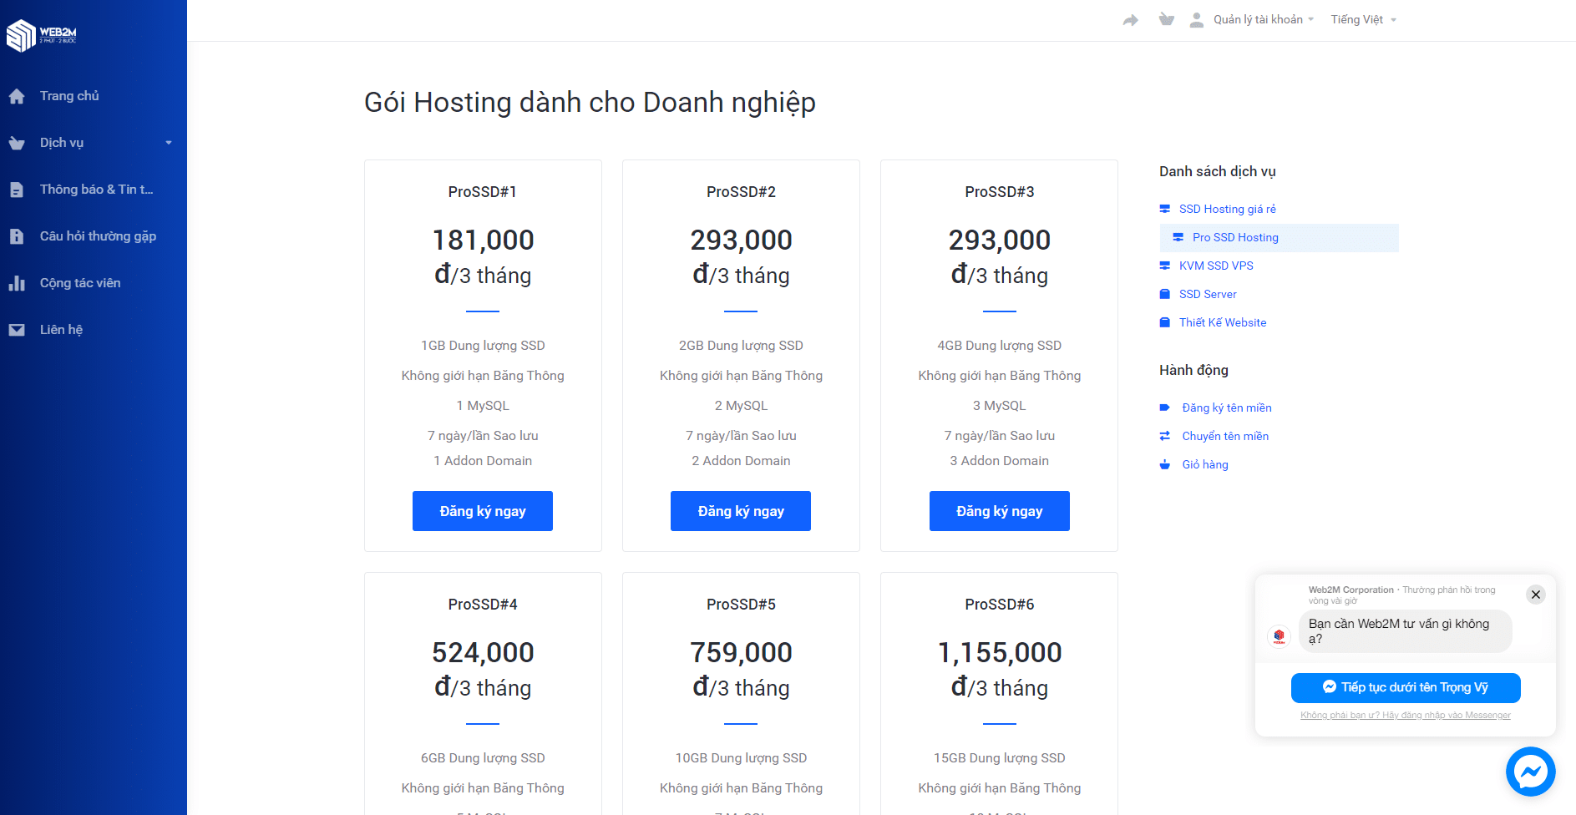
Task: Expand the Dịch vụ sidebar menu
Action: (92, 143)
